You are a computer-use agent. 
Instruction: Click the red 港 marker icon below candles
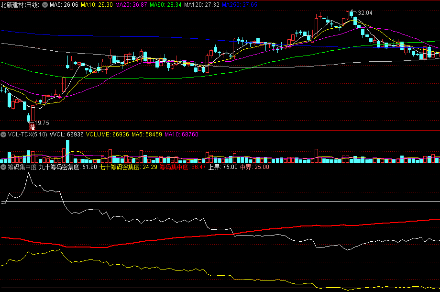click(33, 127)
